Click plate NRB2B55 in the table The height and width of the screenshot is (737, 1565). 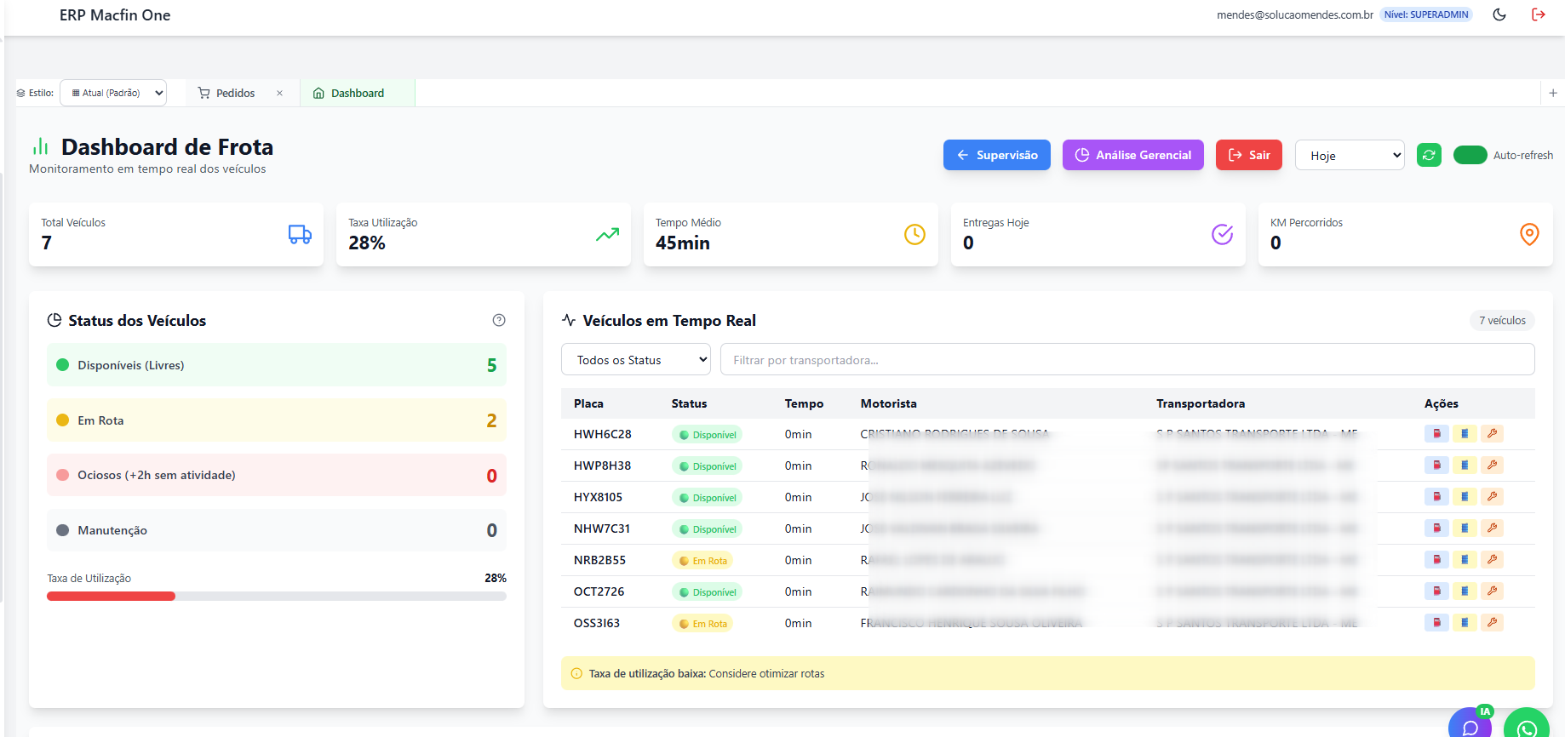[599, 560]
